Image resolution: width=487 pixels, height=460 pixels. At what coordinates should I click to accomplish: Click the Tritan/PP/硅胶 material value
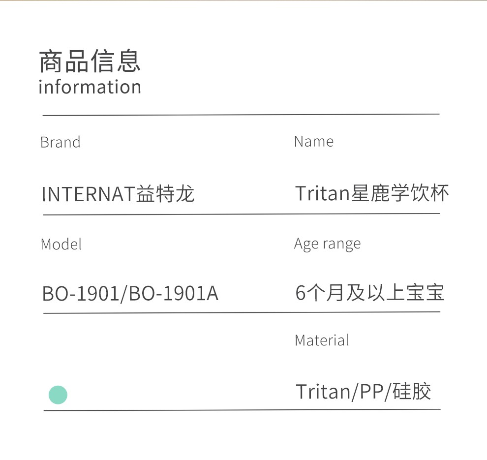[364, 392]
